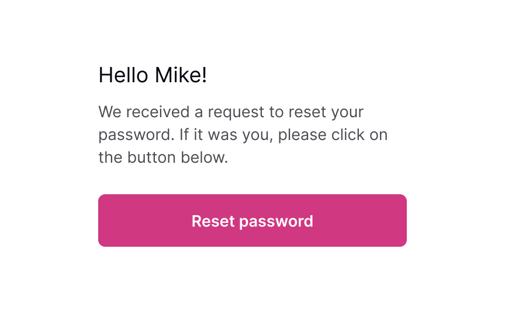Click the word "received" in the message

(x=157, y=112)
